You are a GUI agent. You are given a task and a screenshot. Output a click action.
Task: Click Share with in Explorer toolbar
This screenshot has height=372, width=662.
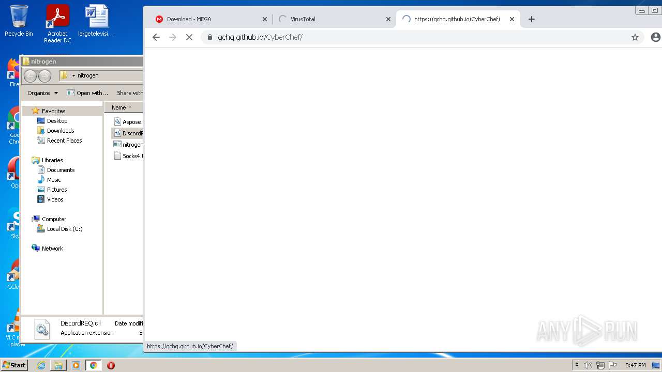coord(129,93)
